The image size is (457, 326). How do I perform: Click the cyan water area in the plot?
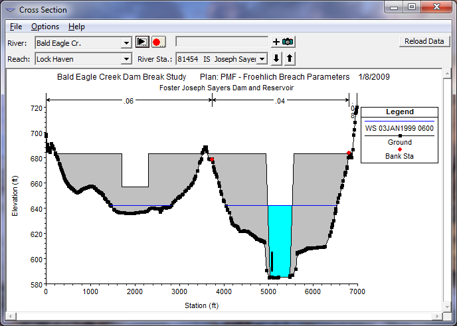point(280,239)
